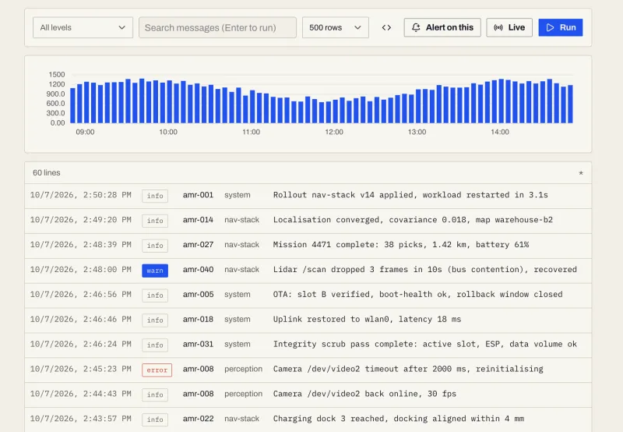Screen dimensions: 623x432
Task: Click the error badge on amr-008 row
Action: click(x=157, y=370)
